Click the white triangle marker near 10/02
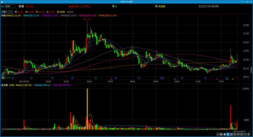The height and width of the screenshot is (137, 253). (x=175, y=79)
